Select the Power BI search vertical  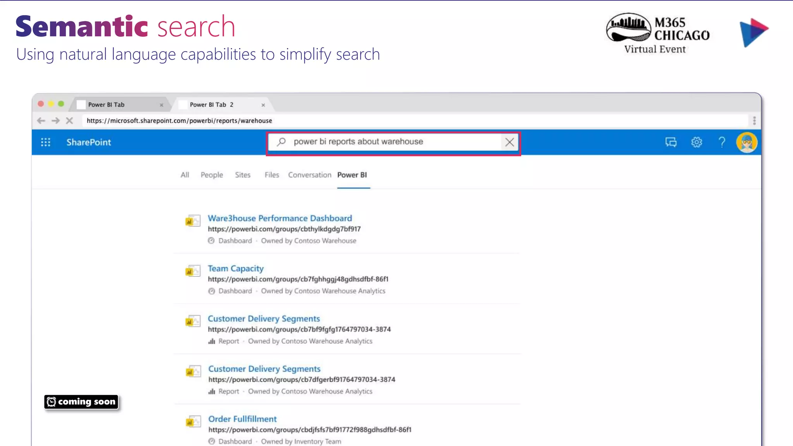[352, 175]
